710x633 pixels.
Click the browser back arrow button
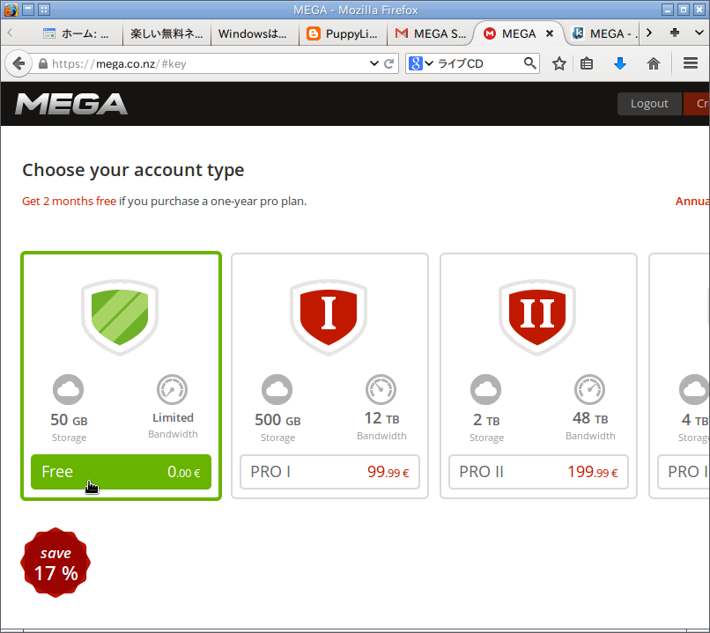18,63
